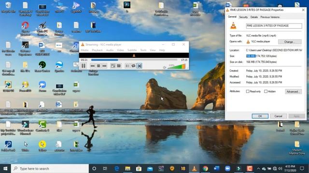
Task: Select the Madam Martha Done folder
Action: point(297,148)
